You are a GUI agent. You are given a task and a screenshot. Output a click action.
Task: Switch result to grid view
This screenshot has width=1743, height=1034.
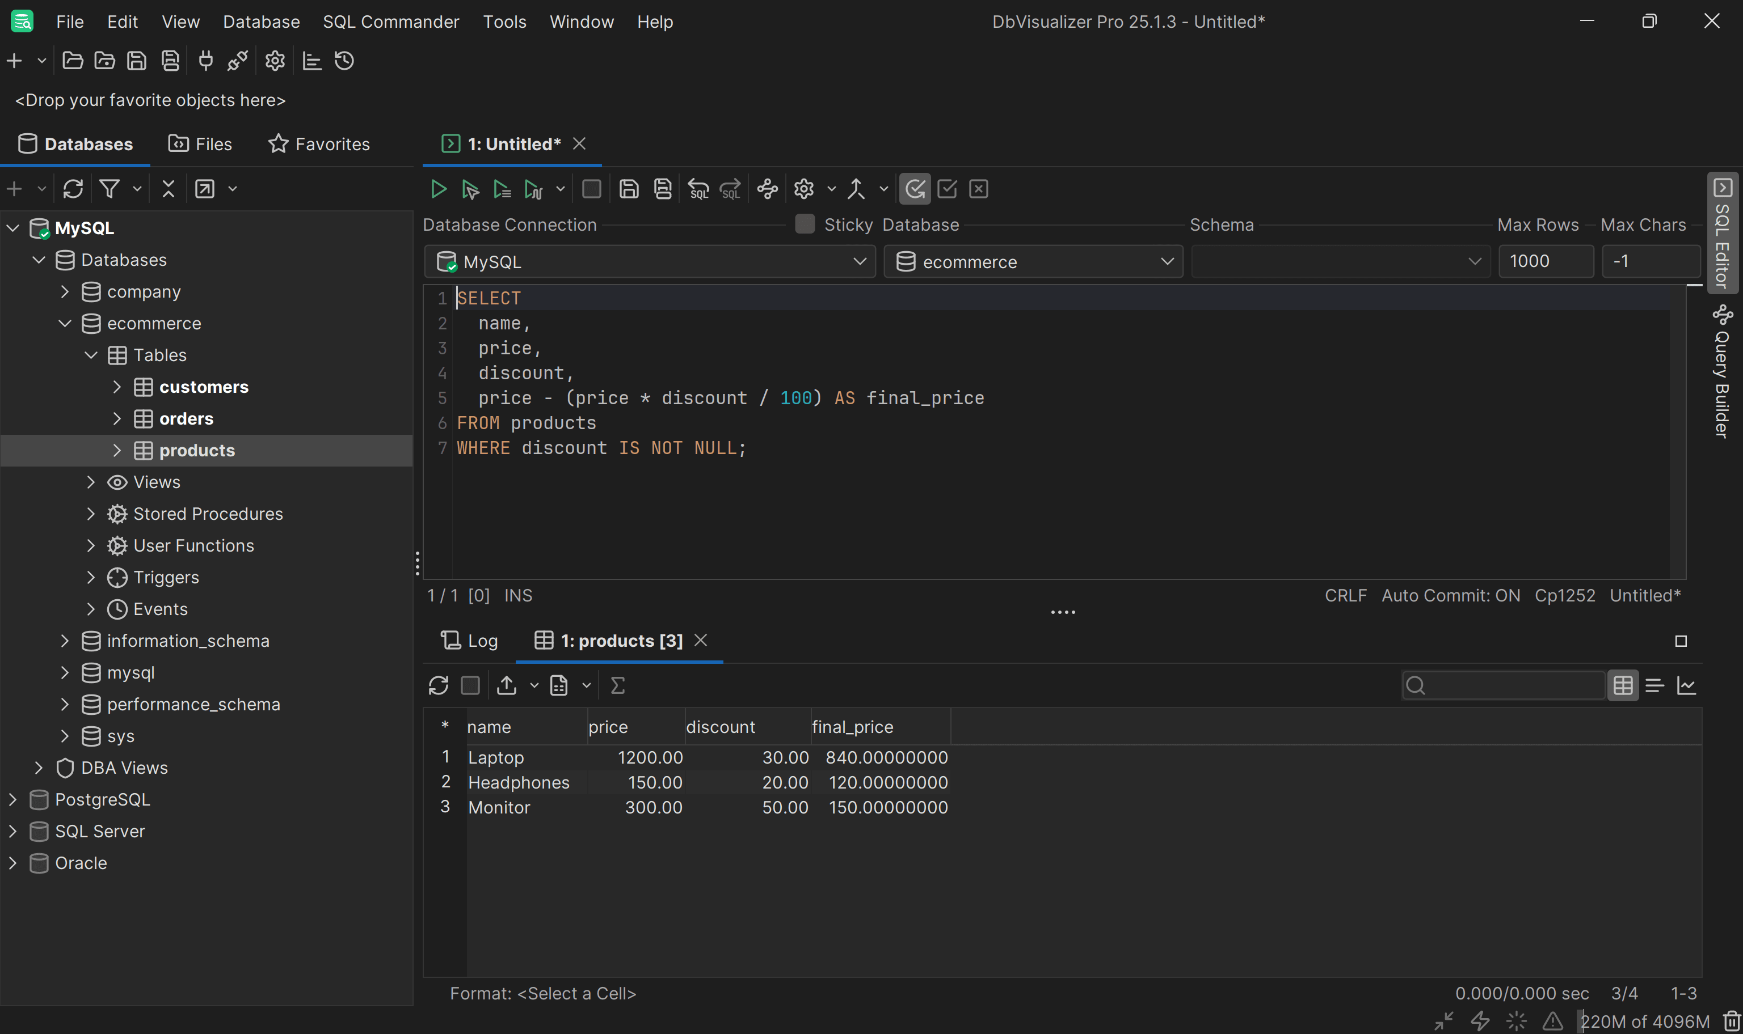1622,685
